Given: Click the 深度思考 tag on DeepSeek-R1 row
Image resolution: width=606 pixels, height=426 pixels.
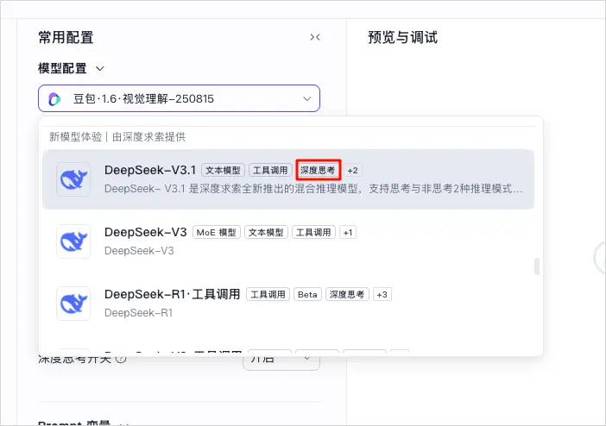Looking at the screenshot, I should (x=347, y=295).
